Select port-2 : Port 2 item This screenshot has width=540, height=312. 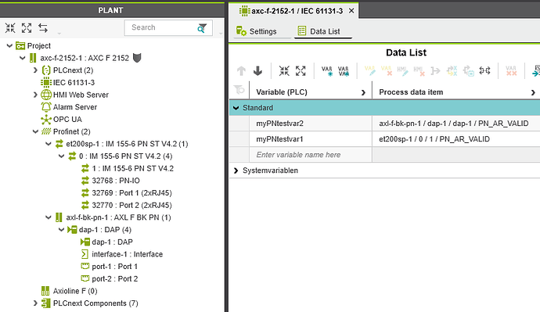coord(115,279)
